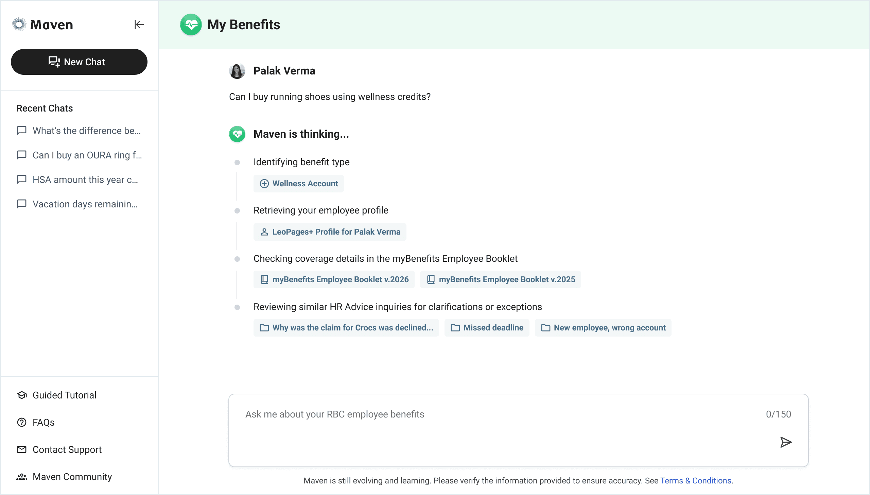Image resolution: width=870 pixels, height=495 pixels.
Task: Open Contact Support
Action: coord(67,449)
